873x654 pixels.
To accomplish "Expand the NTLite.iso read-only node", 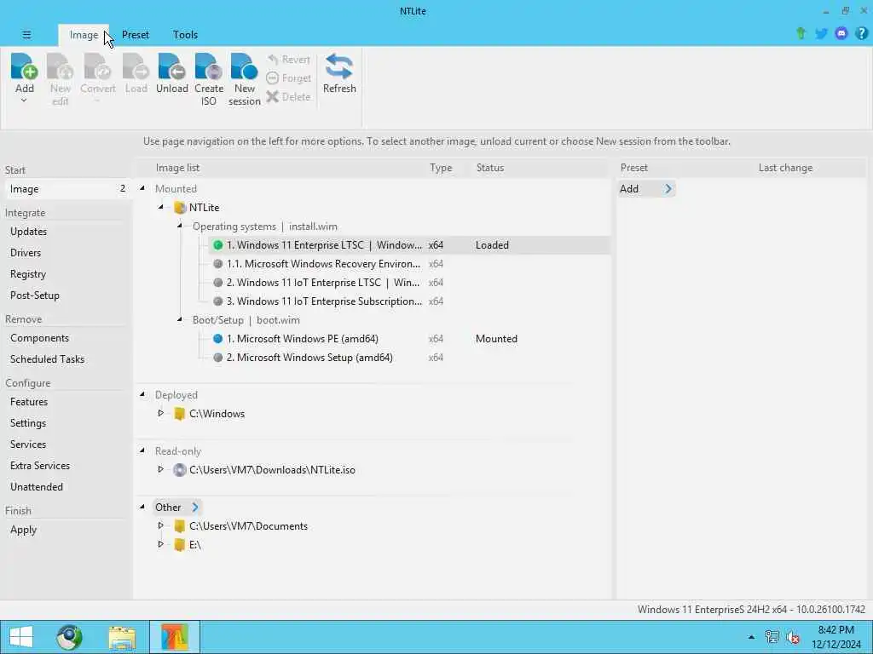I will (161, 469).
